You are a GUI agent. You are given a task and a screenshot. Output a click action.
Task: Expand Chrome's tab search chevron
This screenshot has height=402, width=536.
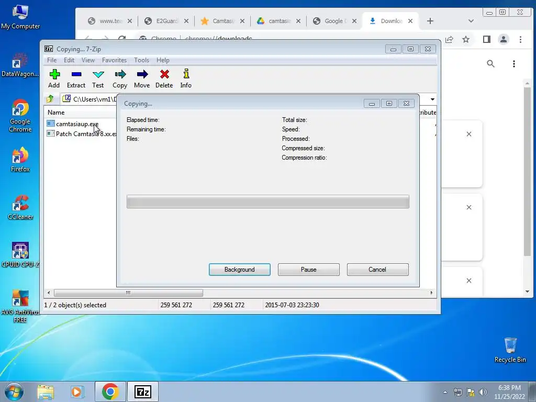[x=471, y=21]
